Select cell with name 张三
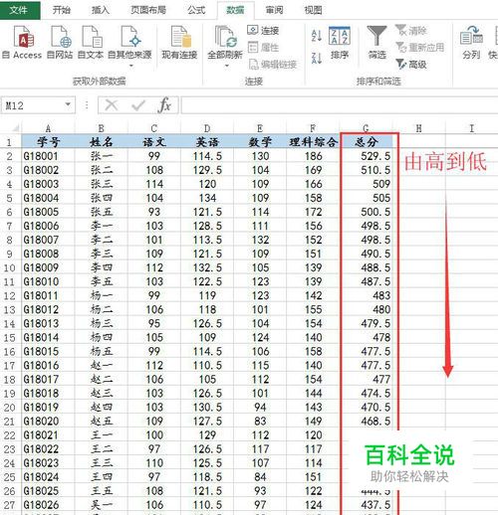 (x=102, y=184)
